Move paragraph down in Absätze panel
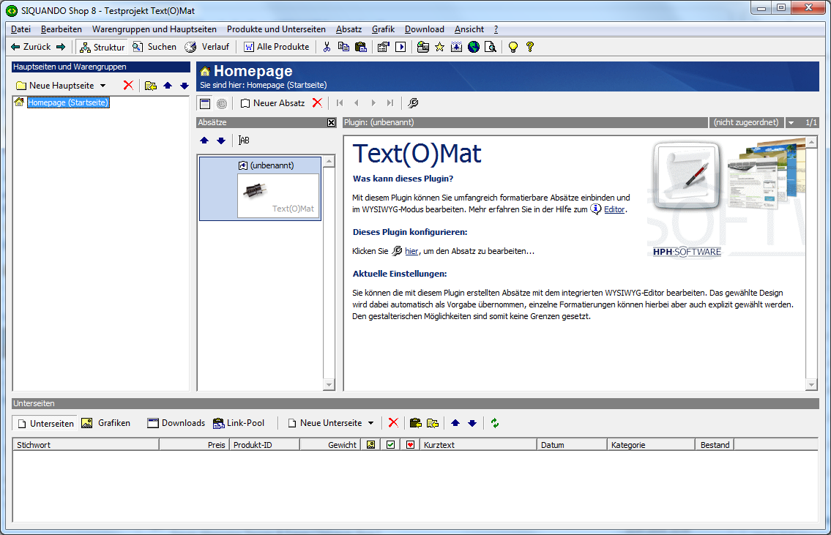 tap(221, 141)
